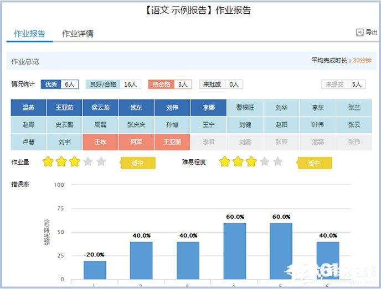View student 刘宇
The image size is (381, 289).
pos(64,142)
